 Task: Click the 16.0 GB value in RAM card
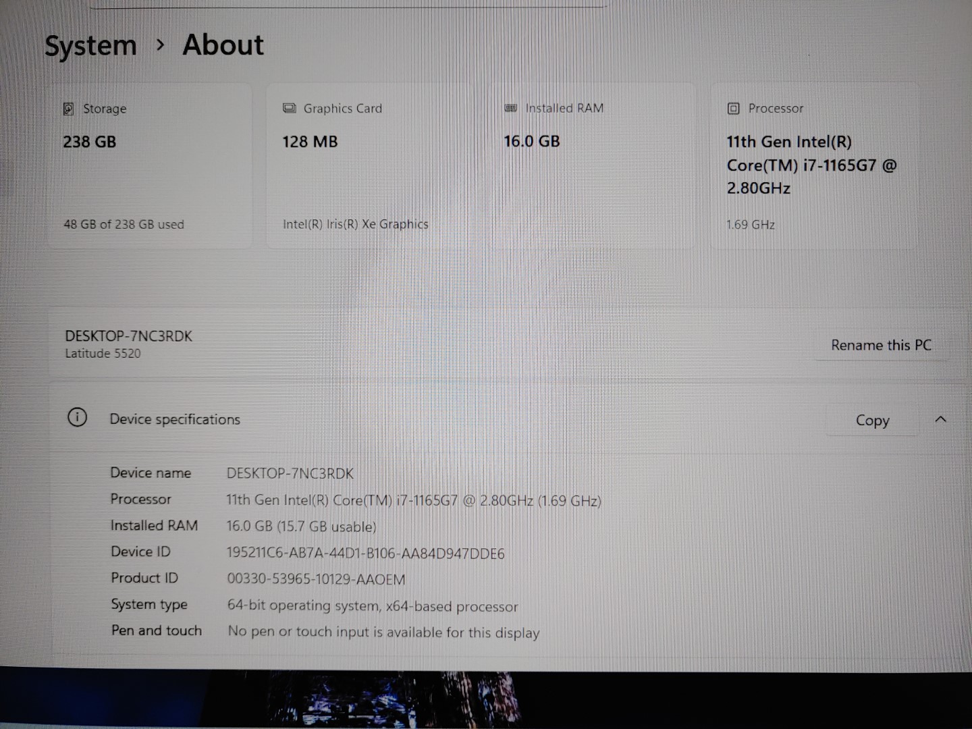point(531,141)
